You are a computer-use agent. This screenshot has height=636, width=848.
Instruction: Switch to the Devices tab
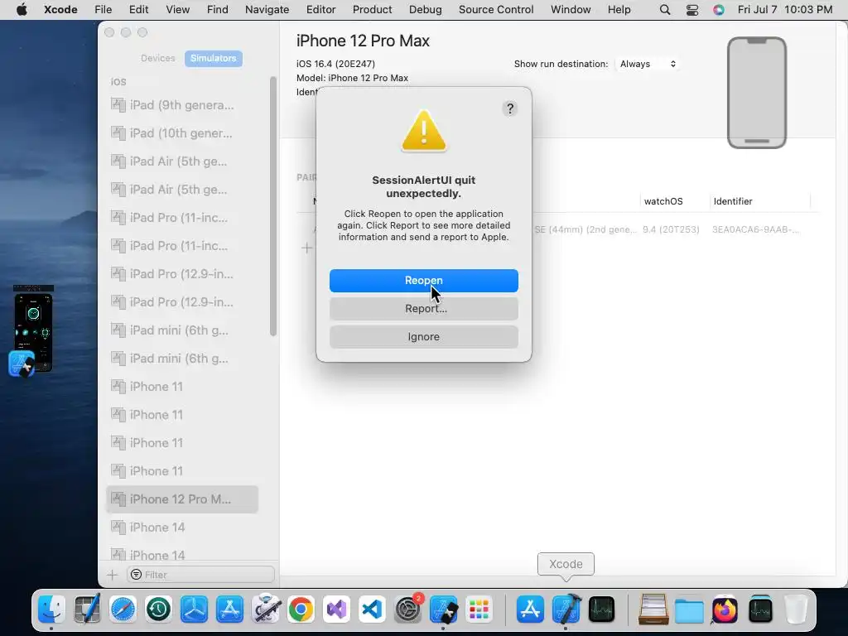click(x=158, y=59)
